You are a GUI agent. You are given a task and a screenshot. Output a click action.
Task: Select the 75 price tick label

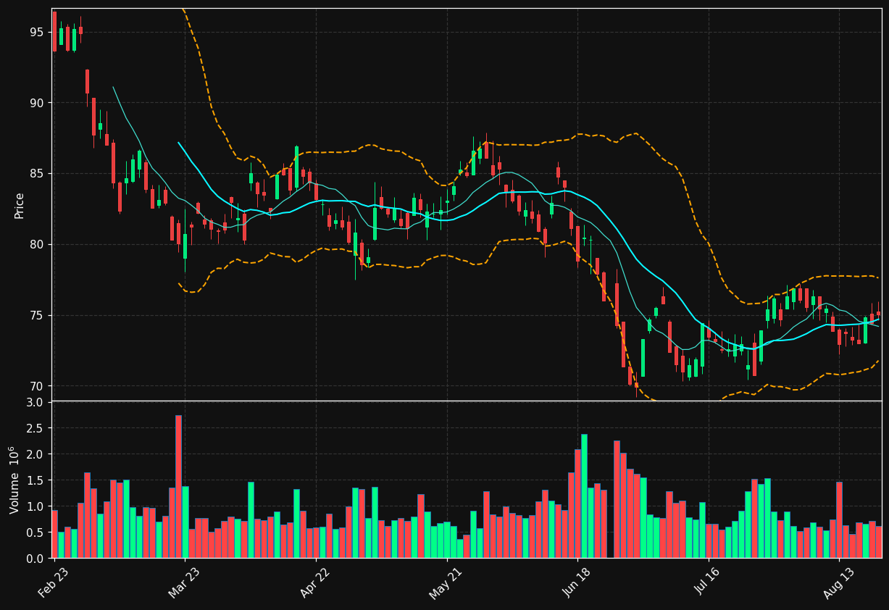click(37, 316)
